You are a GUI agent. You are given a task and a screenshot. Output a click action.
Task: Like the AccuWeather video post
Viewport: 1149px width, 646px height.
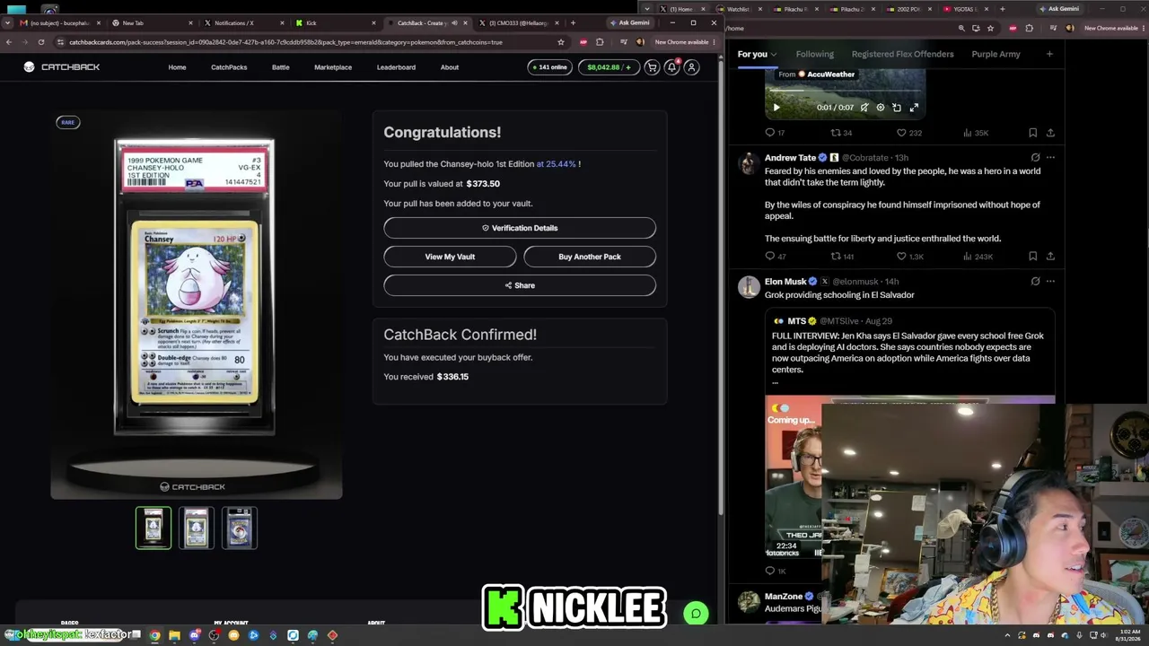901,133
